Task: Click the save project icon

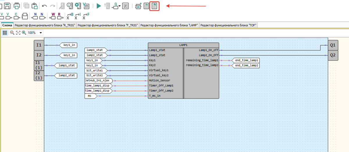Action: pos(7,6)
